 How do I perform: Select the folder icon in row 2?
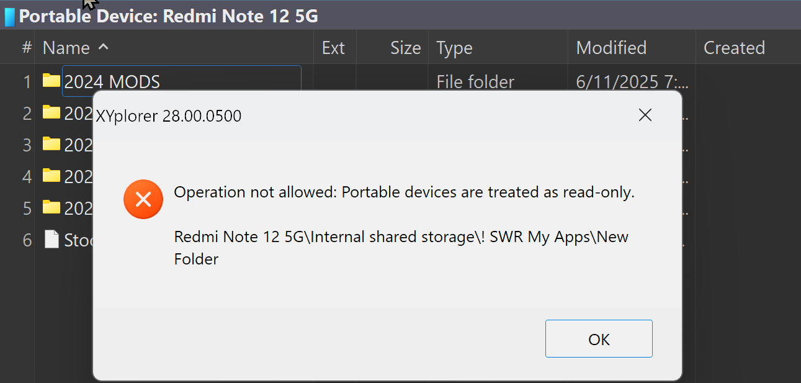51,113
